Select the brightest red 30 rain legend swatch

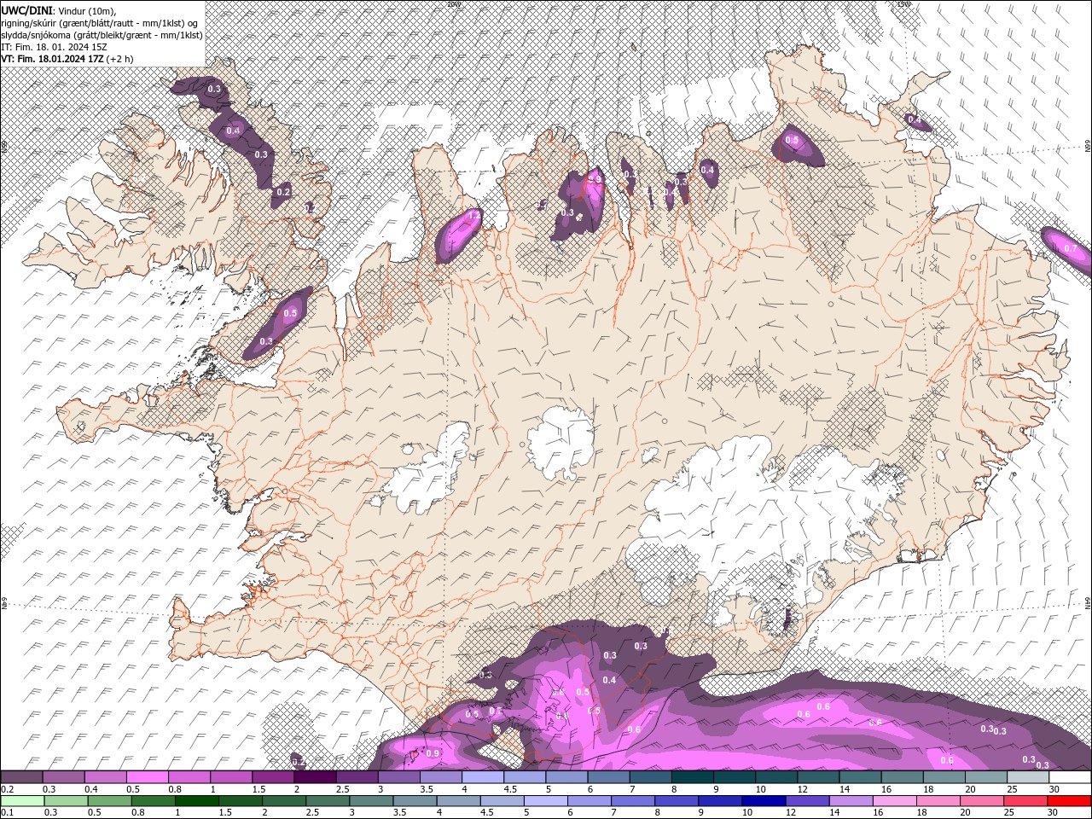1068,801
